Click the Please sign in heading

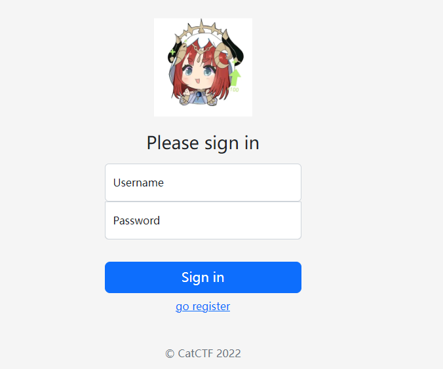pos(203,143)
